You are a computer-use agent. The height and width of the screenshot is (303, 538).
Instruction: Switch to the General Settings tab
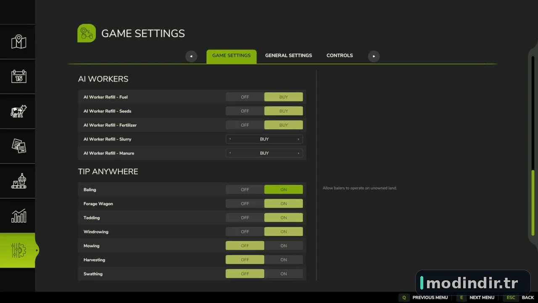[288, 56]
